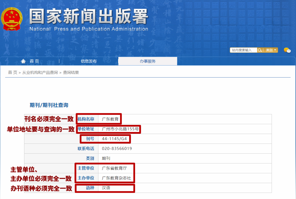Click the National Press and Publication Administration subtitle

click(x=89, y=29)
